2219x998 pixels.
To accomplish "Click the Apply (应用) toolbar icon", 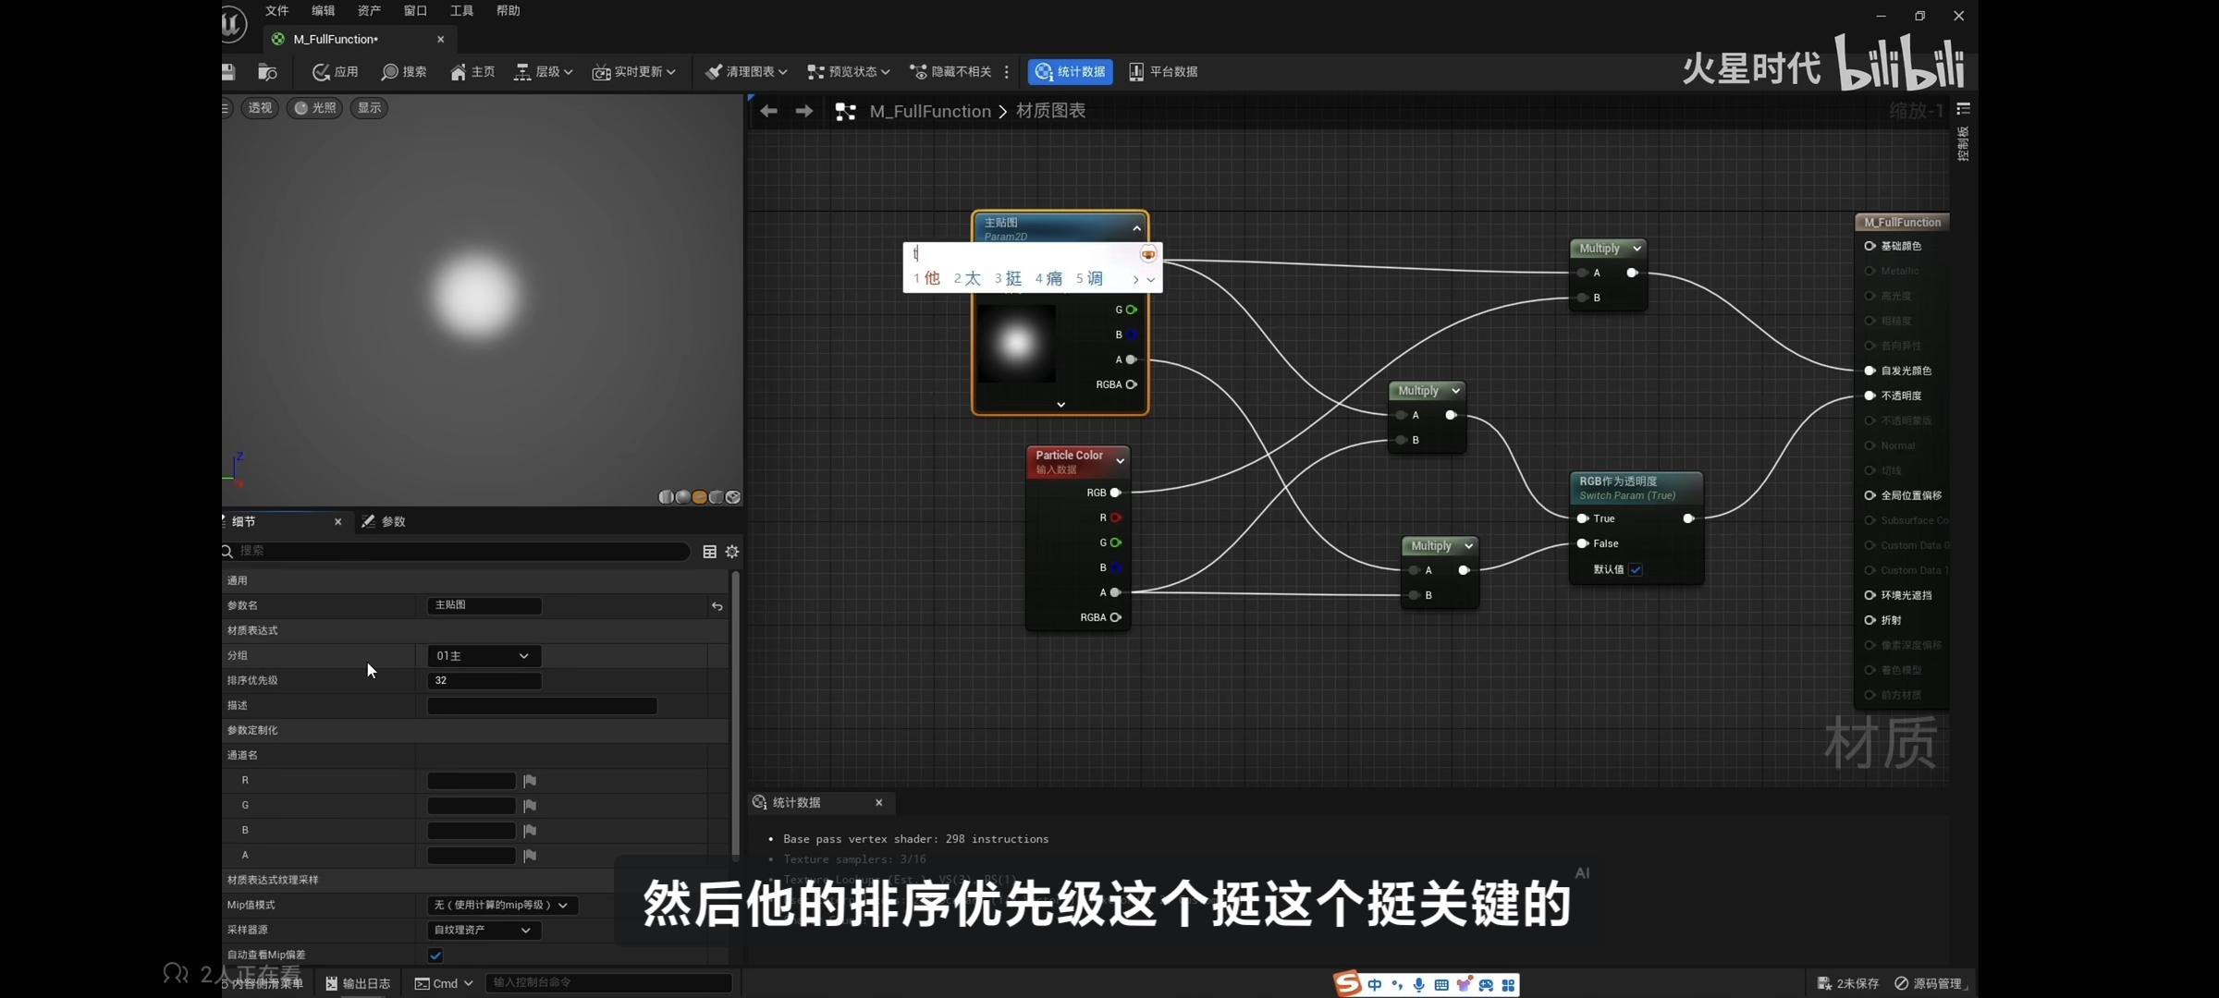I will coord(335,71).
